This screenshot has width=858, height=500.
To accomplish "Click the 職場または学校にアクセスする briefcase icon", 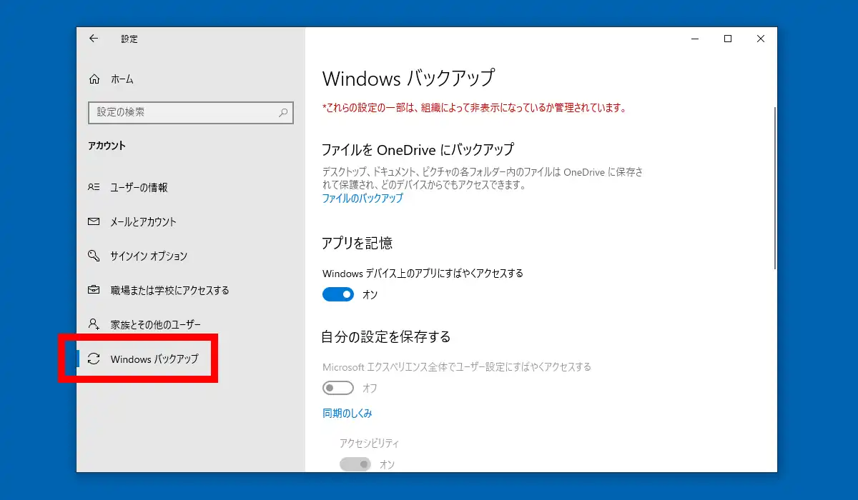I will [94, 290].
